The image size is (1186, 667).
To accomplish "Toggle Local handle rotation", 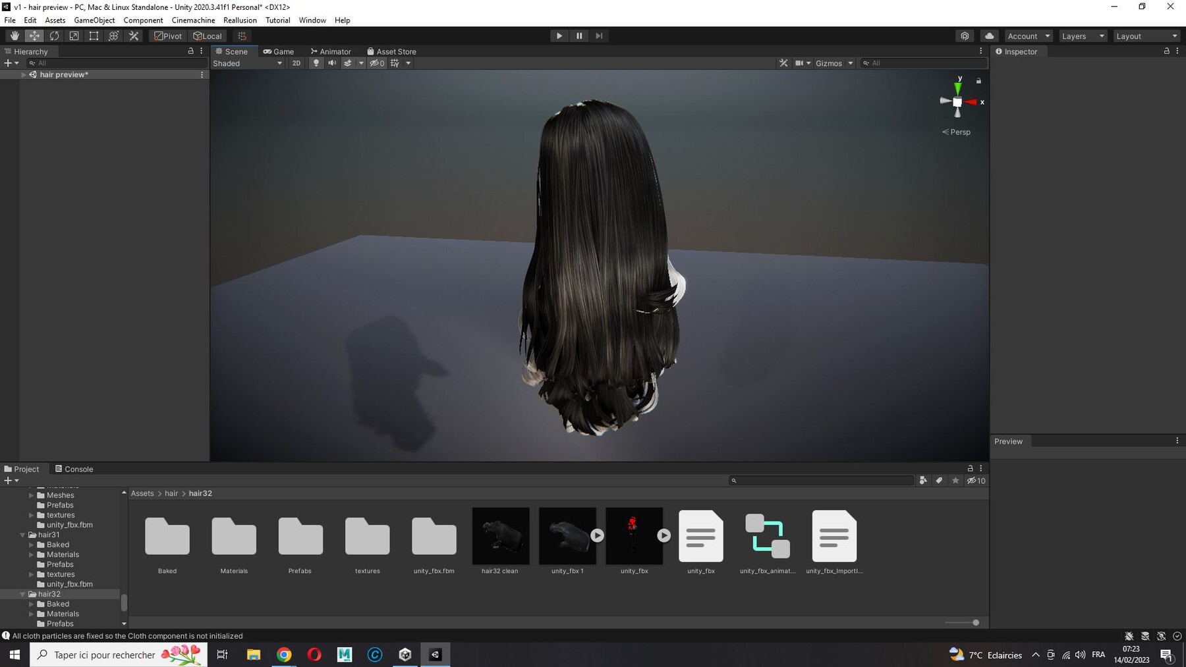I will pyautogui.click(x=208, y=36).
